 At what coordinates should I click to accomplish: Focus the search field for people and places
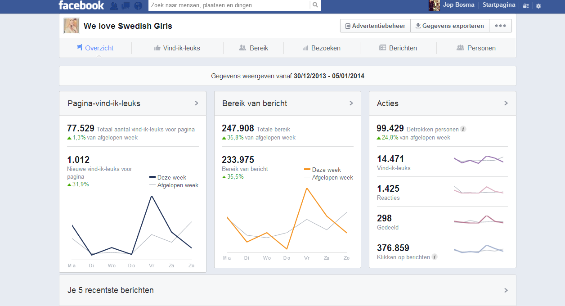tap(229, 5)
